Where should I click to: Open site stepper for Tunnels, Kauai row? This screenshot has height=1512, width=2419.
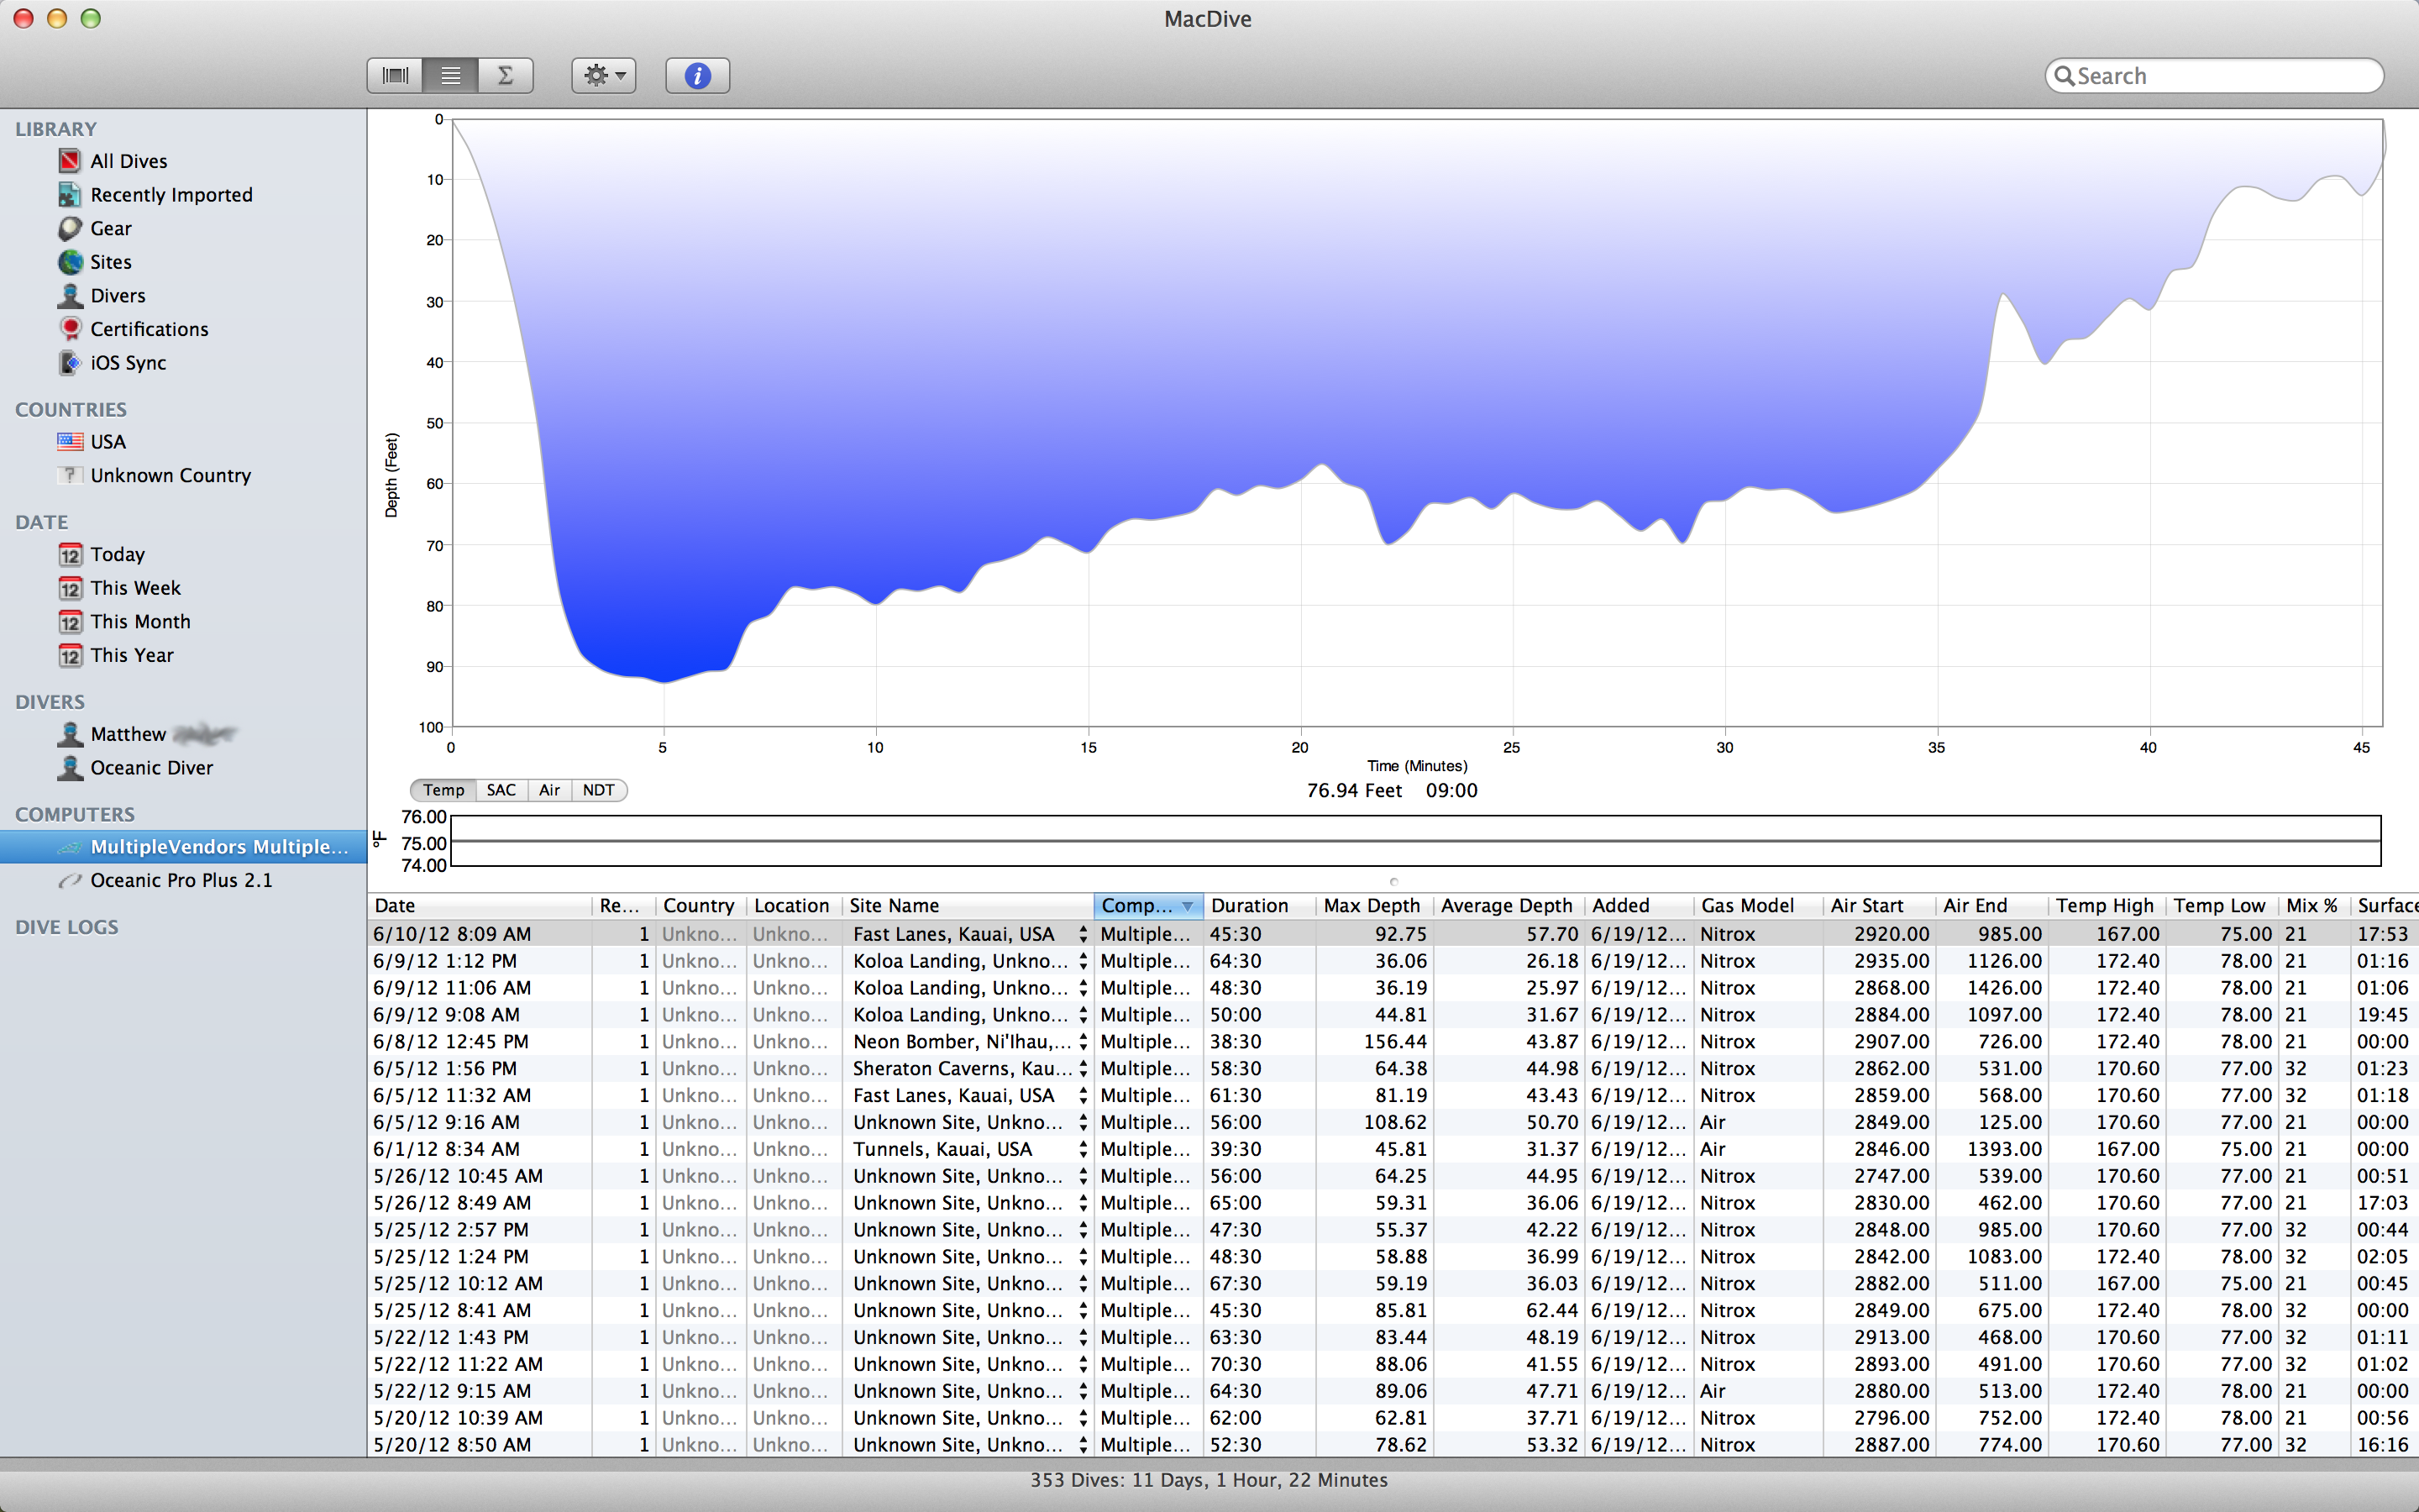[1083, 1149]
